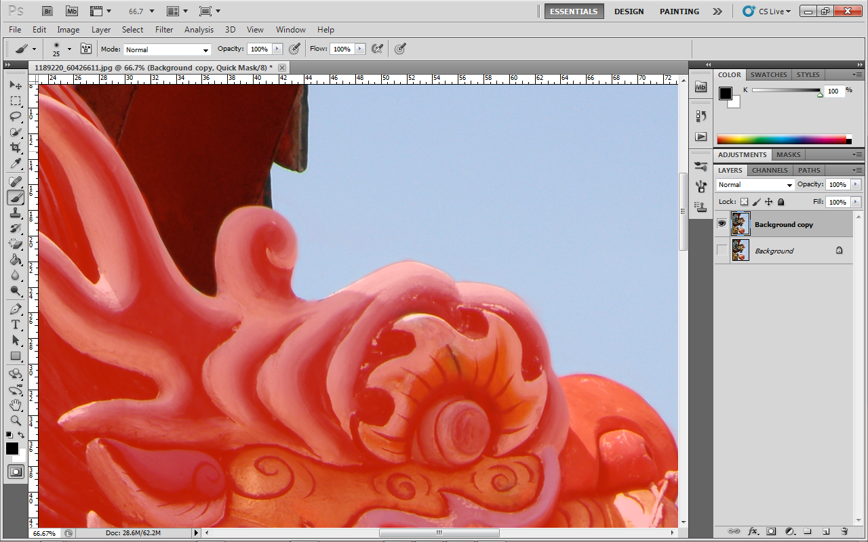Open the Clone Source panel icon
Viewport: 868px width, 542px height.
point(701,207)
